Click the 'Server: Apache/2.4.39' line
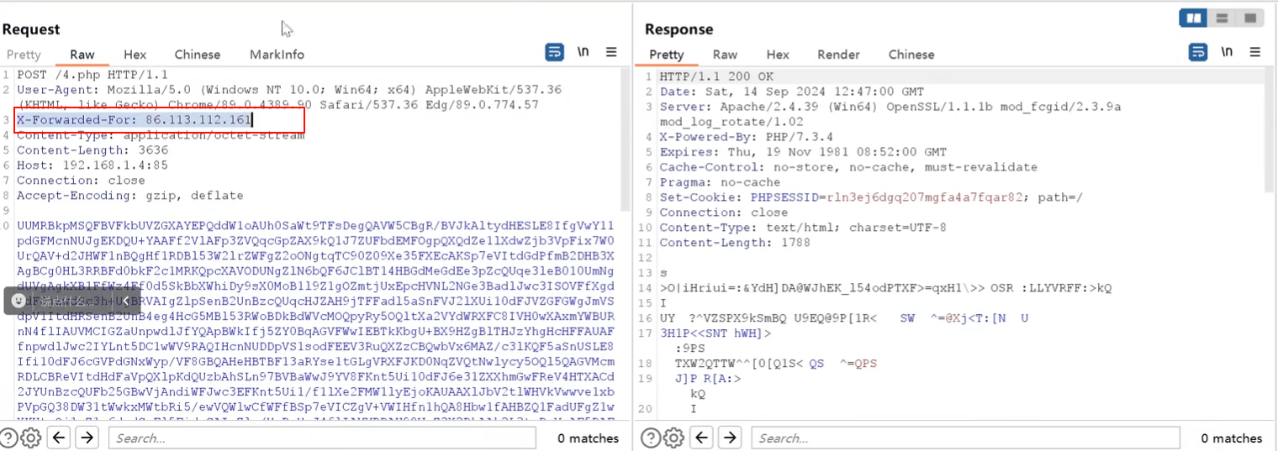The image size is (1278, 451). (x=890, y=114)
